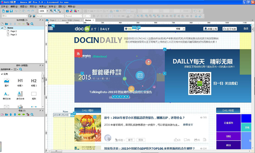255x153 pixels.
Task: Open the tab list arrow above canvas
Action: pyautogui.click(x=252, y=20)
